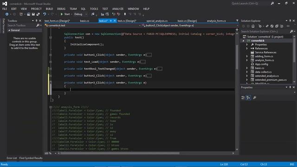
Task: Open the Error List tab
Action: (x=12, y=158)
